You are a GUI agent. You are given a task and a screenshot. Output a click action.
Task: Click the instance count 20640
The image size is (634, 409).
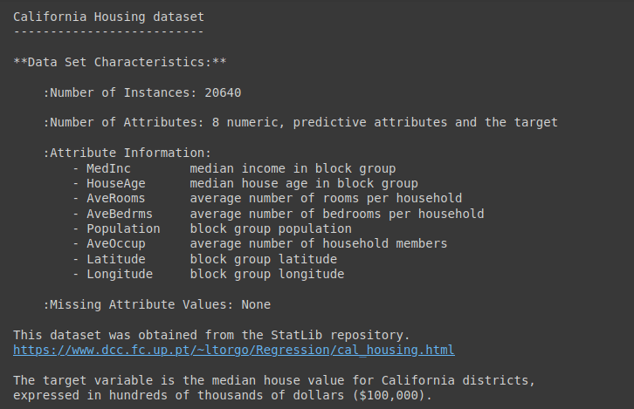[223, 92]
